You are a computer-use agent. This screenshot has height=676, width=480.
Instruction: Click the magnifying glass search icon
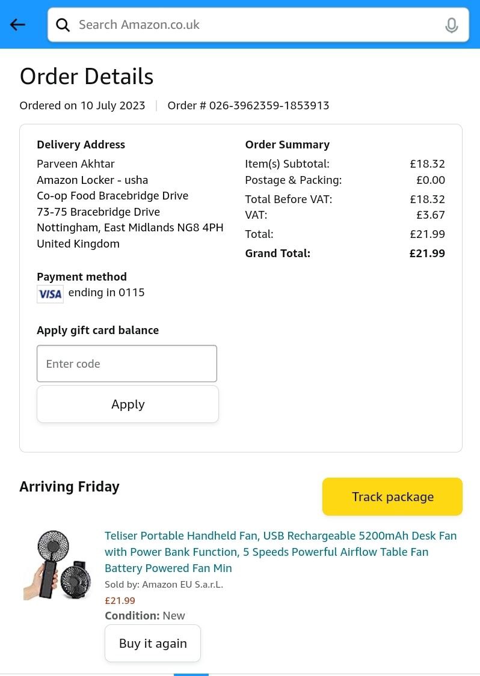pyautogui.click(x=63, y=25)
